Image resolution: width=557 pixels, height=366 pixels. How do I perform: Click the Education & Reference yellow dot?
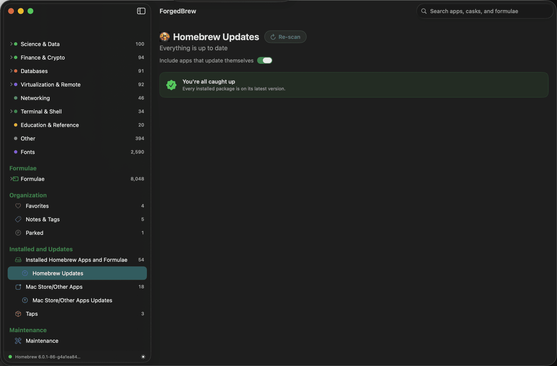click(16, 125)
